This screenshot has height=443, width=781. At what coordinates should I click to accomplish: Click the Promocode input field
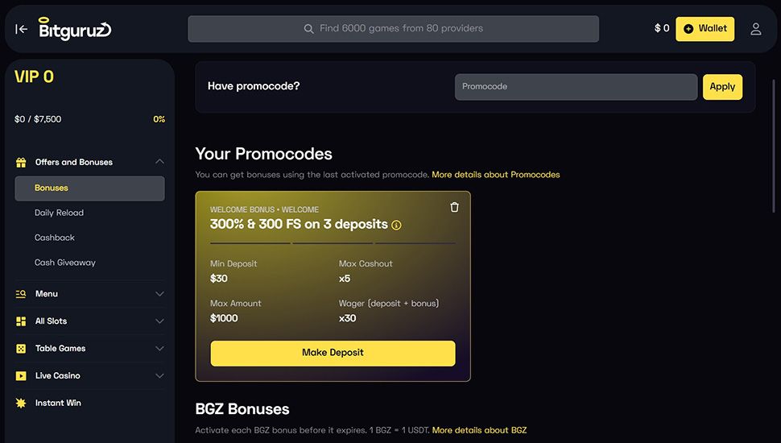[x=576, y=87]
